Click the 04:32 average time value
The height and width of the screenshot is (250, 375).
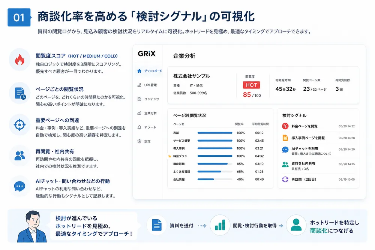pos(259,156)
